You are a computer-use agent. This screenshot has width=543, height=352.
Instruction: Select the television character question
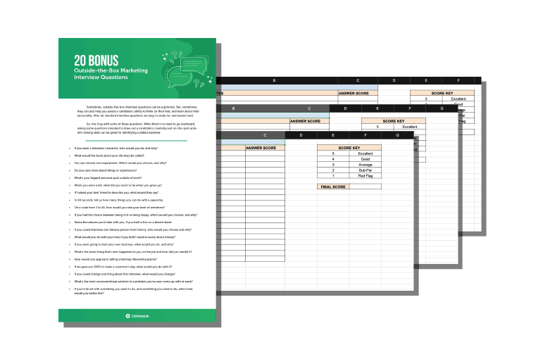pyautogui.click(x=116, y=148)
